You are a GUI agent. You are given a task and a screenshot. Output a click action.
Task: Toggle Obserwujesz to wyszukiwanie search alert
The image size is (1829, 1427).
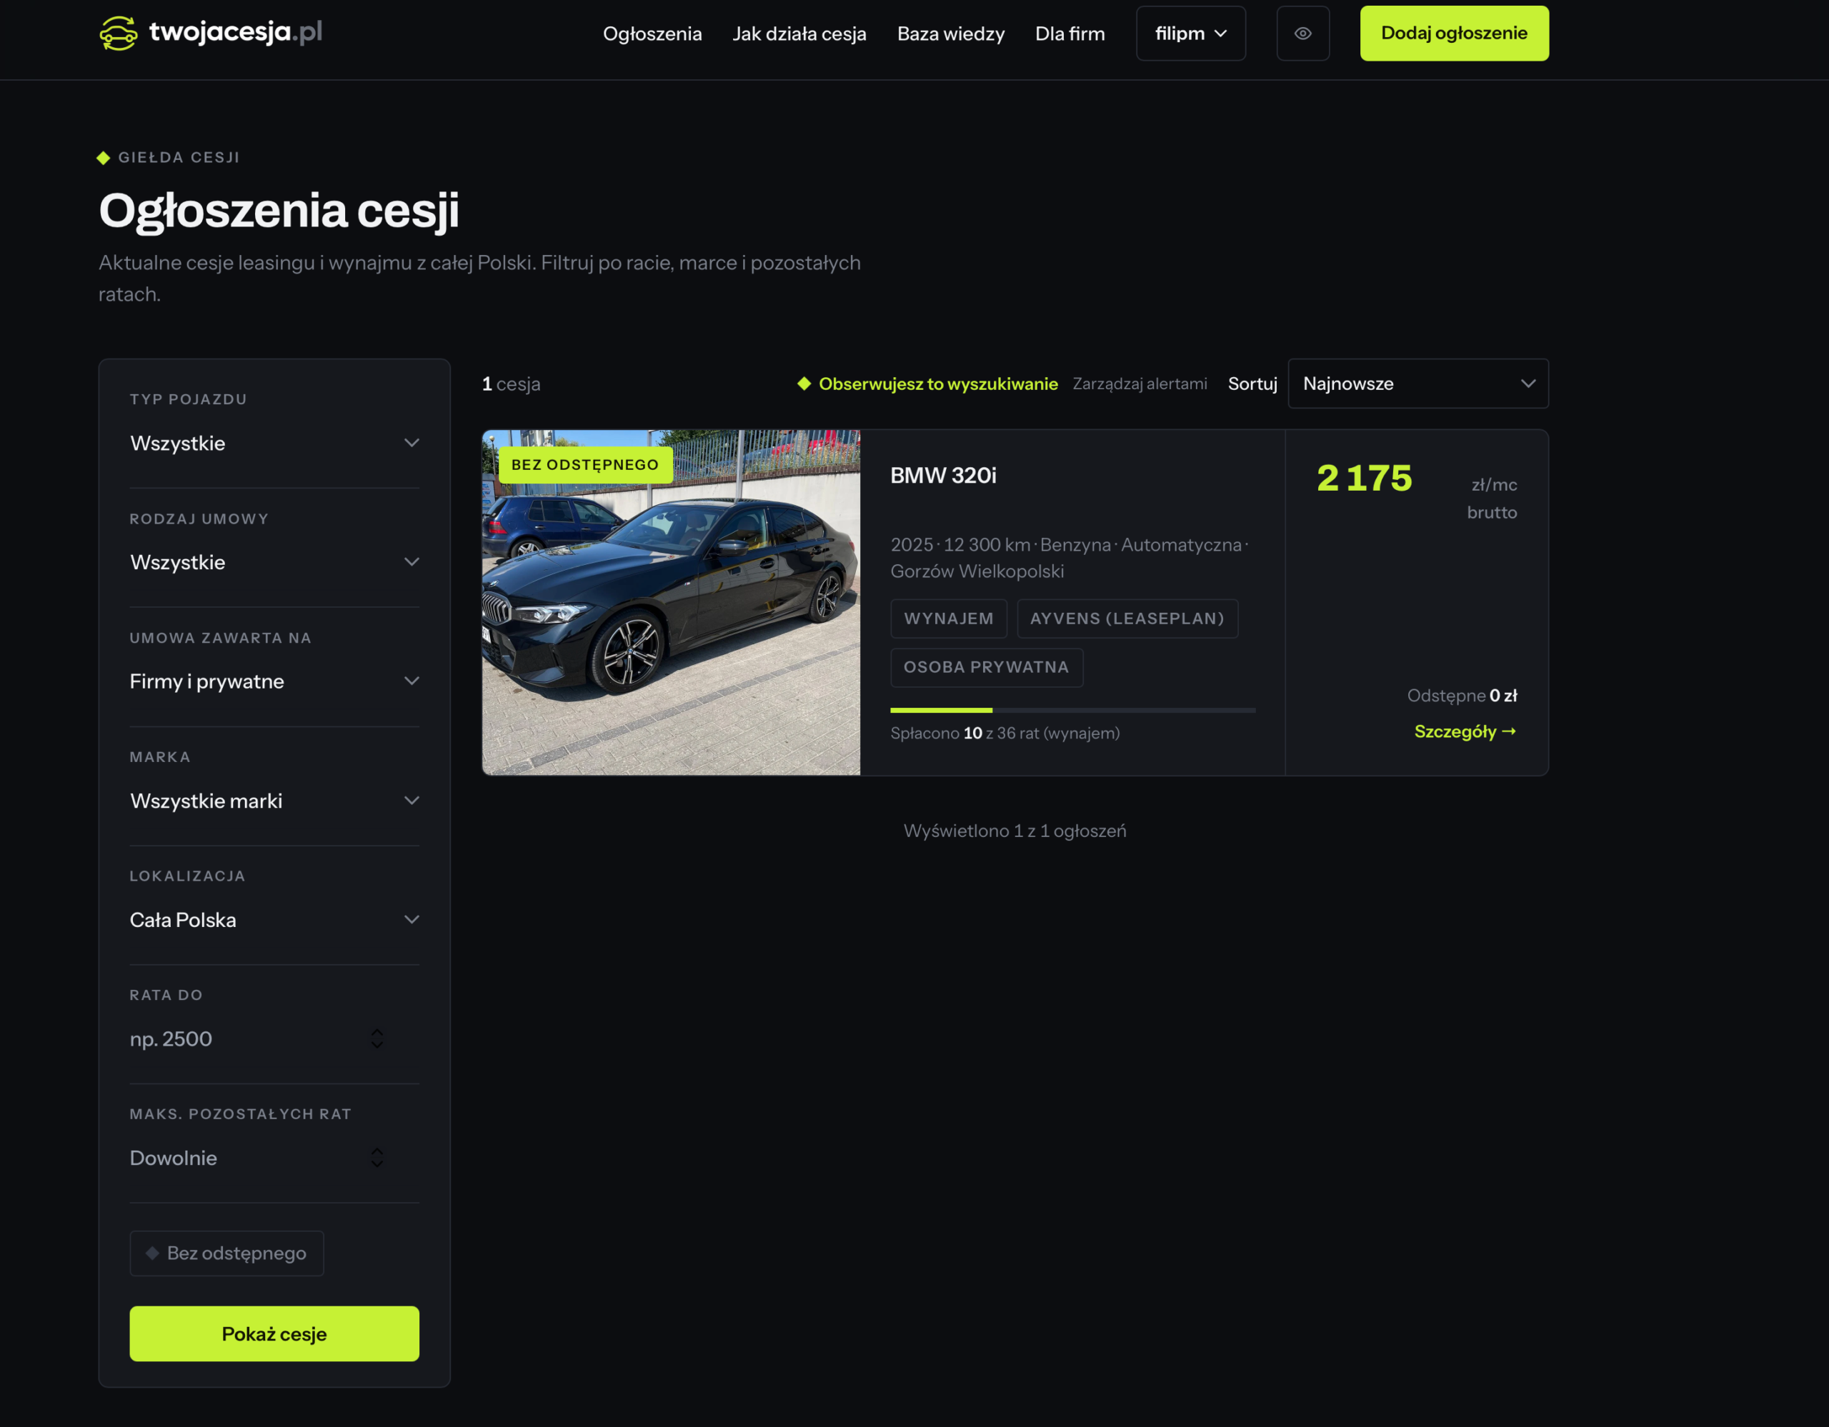tap(927, 384)
